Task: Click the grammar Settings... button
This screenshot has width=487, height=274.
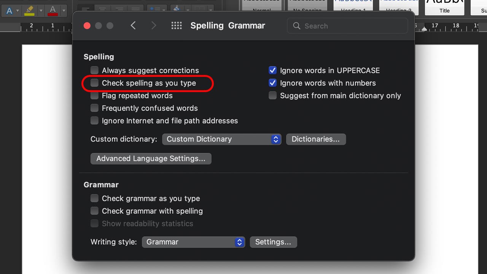Action: 273,242
